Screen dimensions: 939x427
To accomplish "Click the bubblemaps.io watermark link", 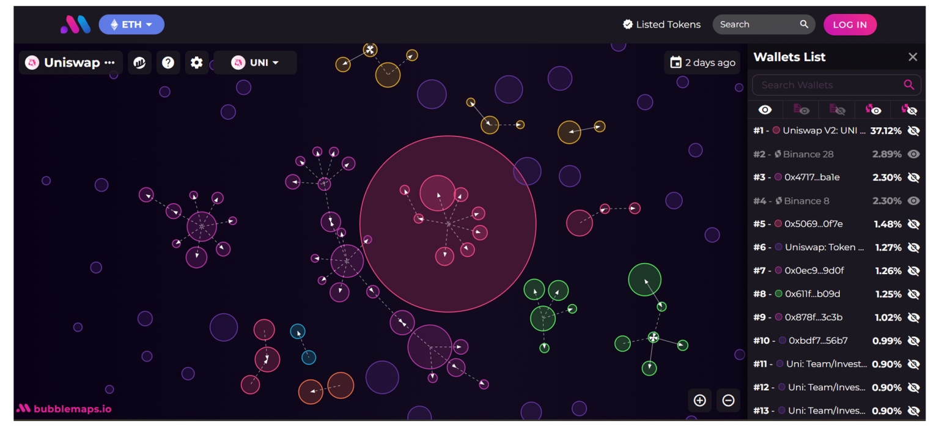I will 64,409.
